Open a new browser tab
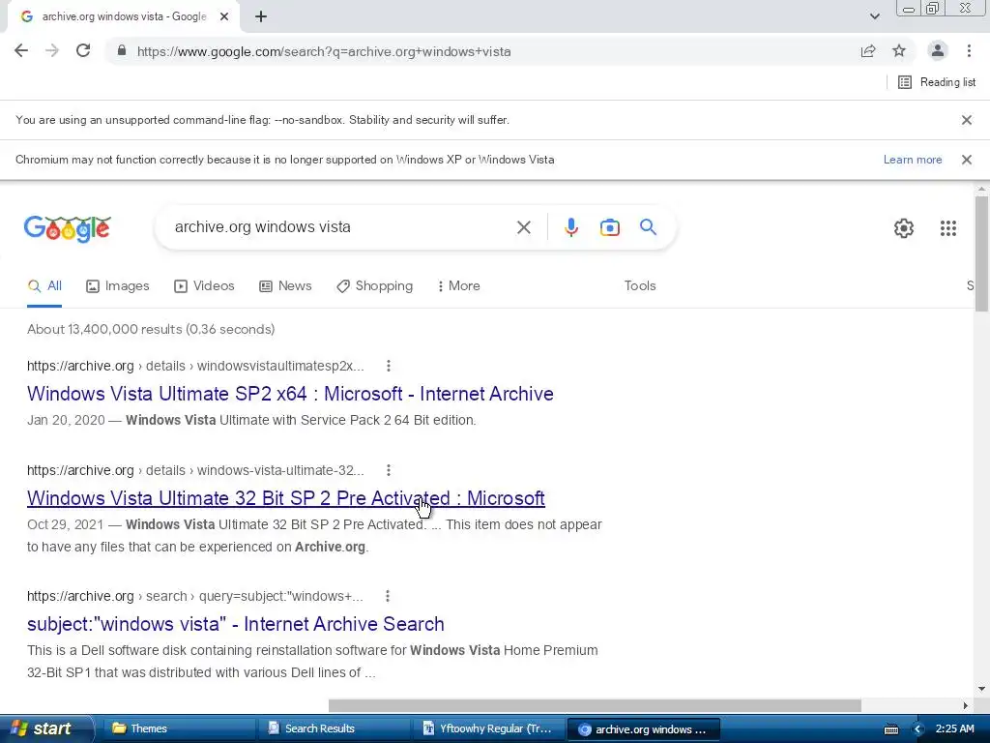This screenshot has width=990, height=743. pyautogui.click(x=261, y=17)
